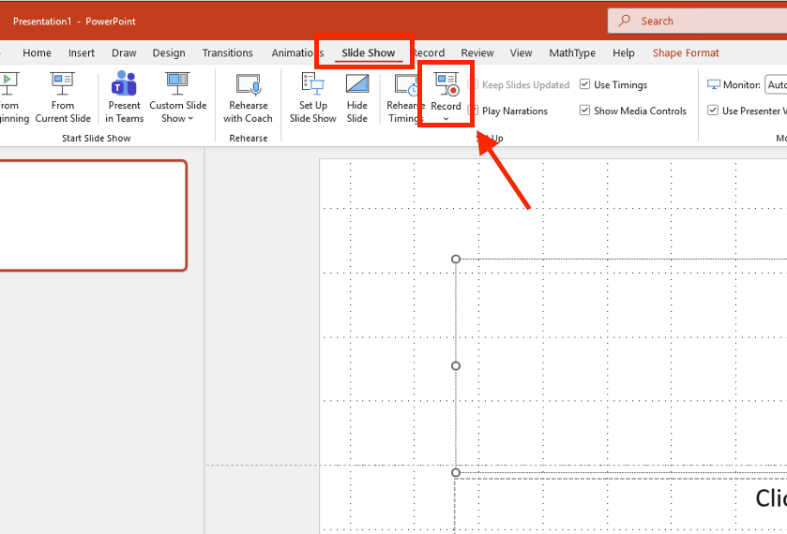Open the Help tab

pos(624,52)
